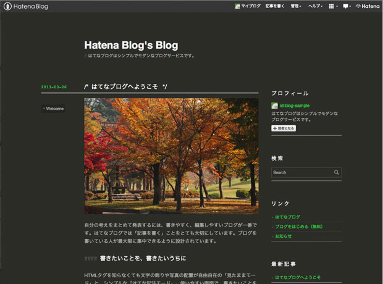The height and width of the screenshot is (284, 383).
Task: Select the Welcome category tag
Action: coord(53,109)
